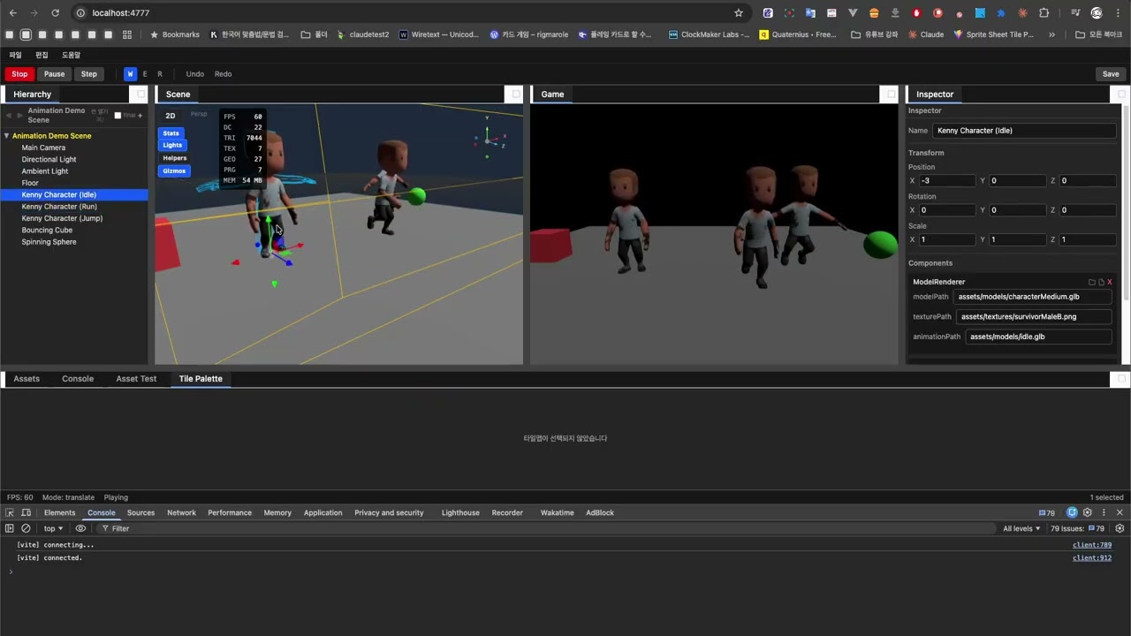Clear the console with the clear icon

tap(26, 528)
